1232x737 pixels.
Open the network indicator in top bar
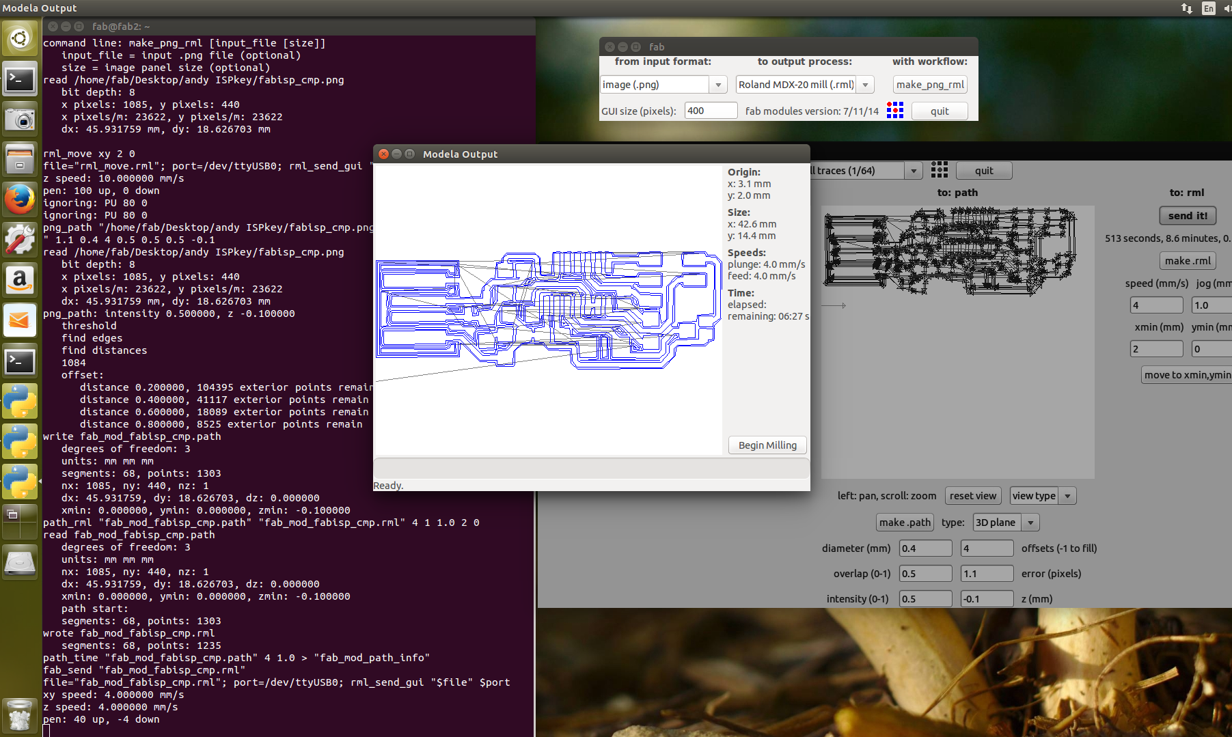1187,8
